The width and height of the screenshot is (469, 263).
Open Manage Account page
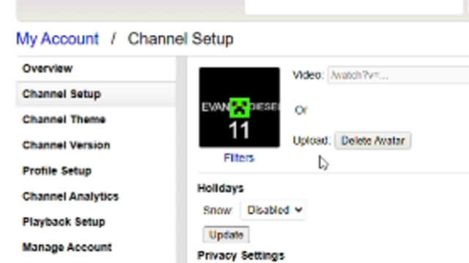[67, 247]
